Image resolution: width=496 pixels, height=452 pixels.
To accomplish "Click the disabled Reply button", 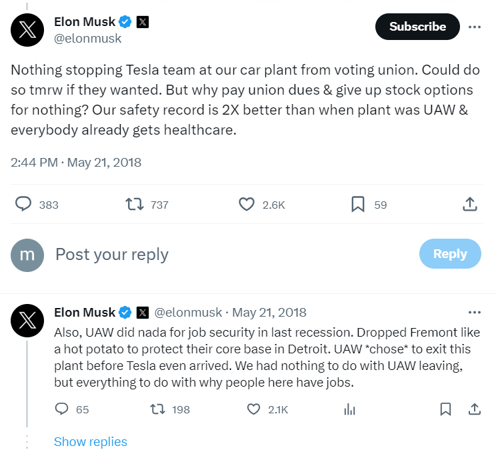I will (x=450, y=254).
